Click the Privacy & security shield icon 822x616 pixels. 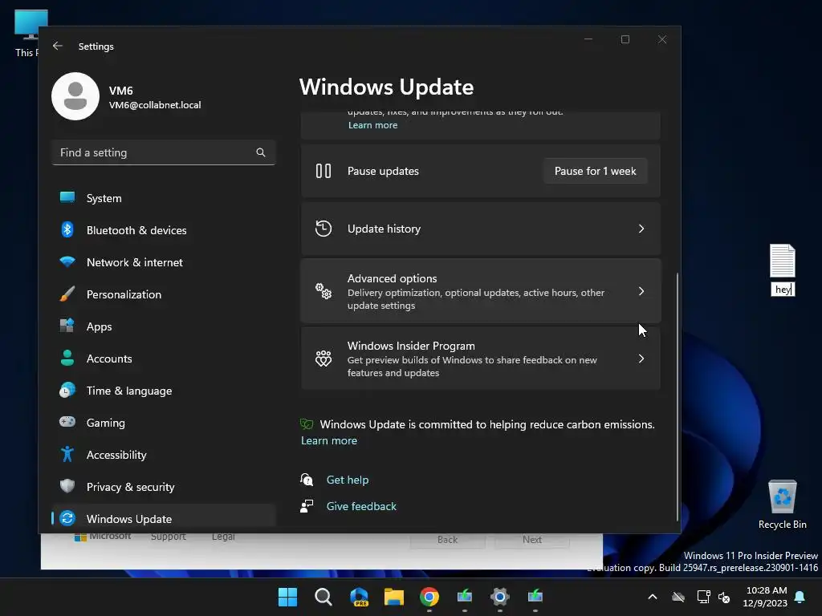[67, 486]
